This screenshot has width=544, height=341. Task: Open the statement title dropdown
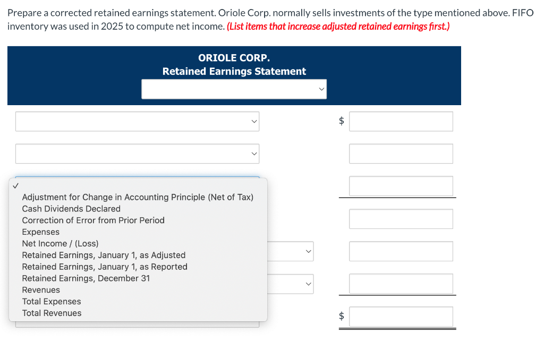(234, 89)
